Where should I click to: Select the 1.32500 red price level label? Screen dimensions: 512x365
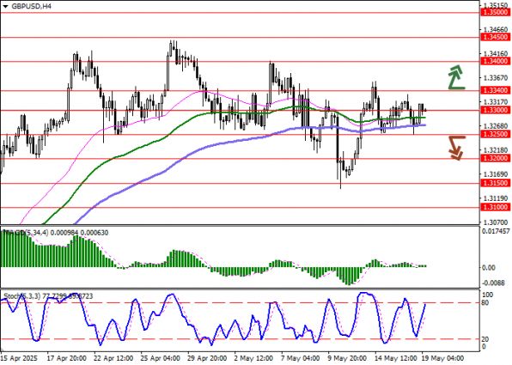pyautogui.click(x=496, y=134)
